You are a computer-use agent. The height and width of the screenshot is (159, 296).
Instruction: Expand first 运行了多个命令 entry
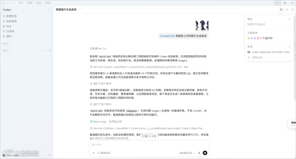click(x=101, y=83)
